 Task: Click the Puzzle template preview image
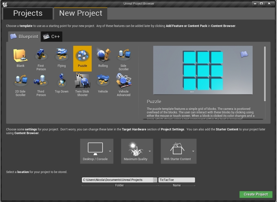click(203, 70)
